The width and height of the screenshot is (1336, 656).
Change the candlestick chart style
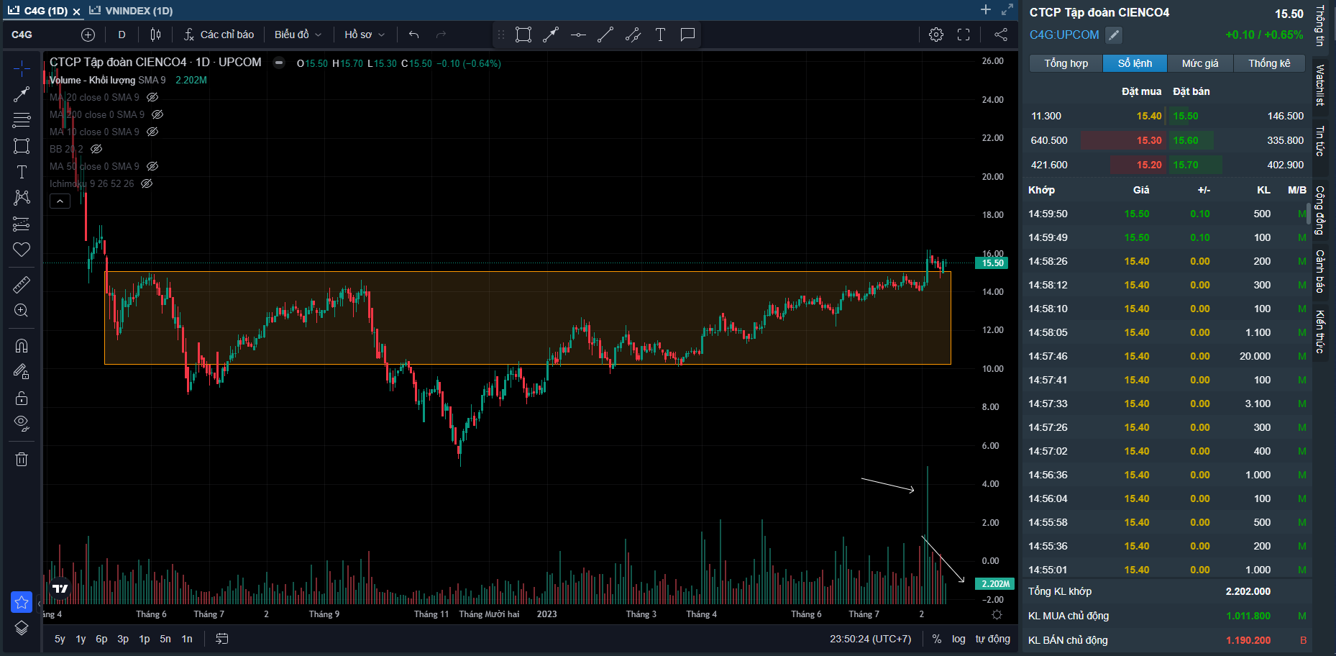[155, 35]
